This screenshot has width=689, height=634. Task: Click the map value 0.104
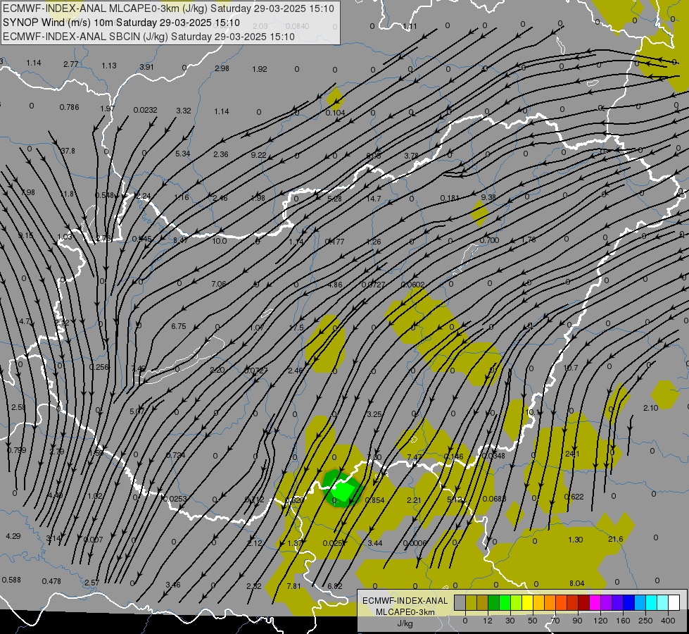(335, 113)
